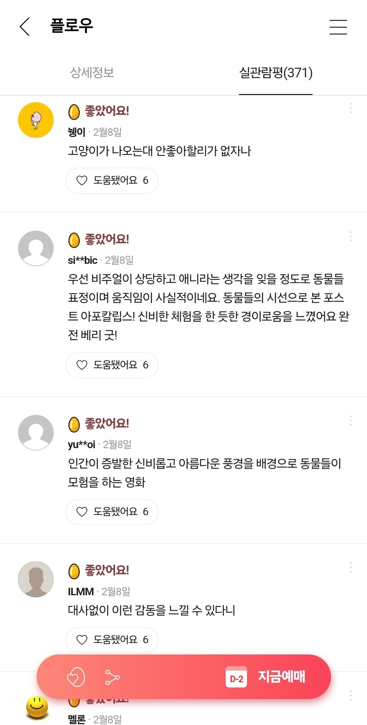Toggle 도움됐어요 on 뉑이's review
The image size is (367, 725).
[x=112, y=180]
